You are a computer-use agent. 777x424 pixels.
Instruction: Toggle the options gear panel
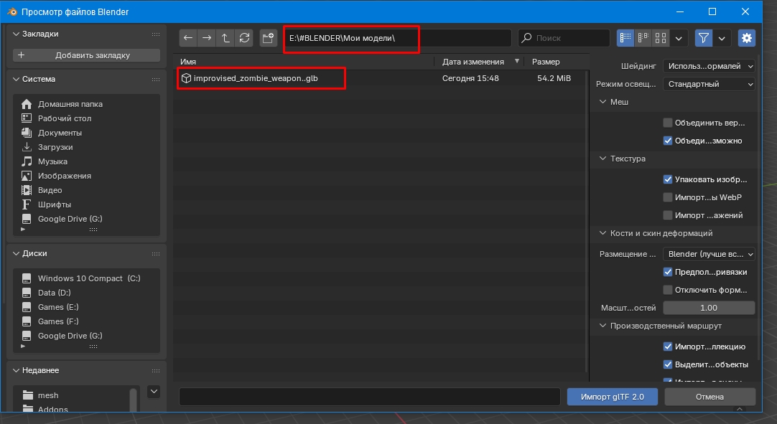[x=746, y=37]
